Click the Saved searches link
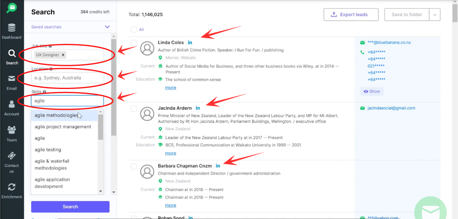This screenshot has width=458, height=219. click(x=46, y=27)
